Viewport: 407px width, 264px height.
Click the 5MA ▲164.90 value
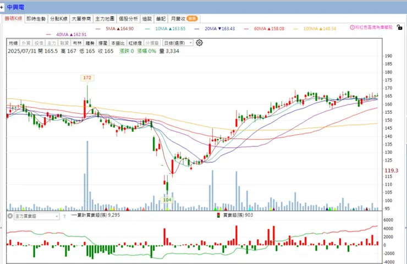(x=120, y=29)
